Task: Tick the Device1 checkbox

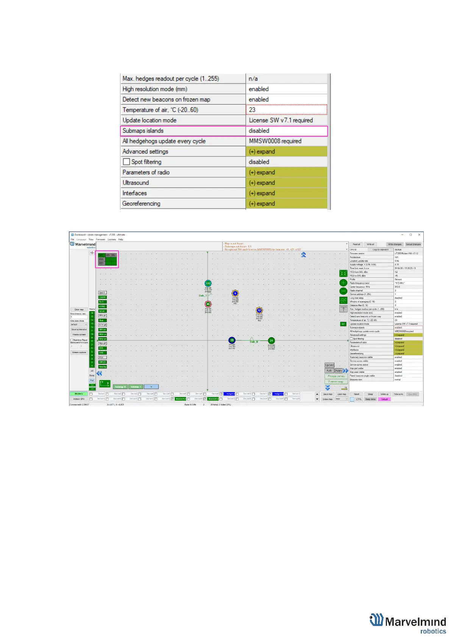Action: tap(91, 394)
